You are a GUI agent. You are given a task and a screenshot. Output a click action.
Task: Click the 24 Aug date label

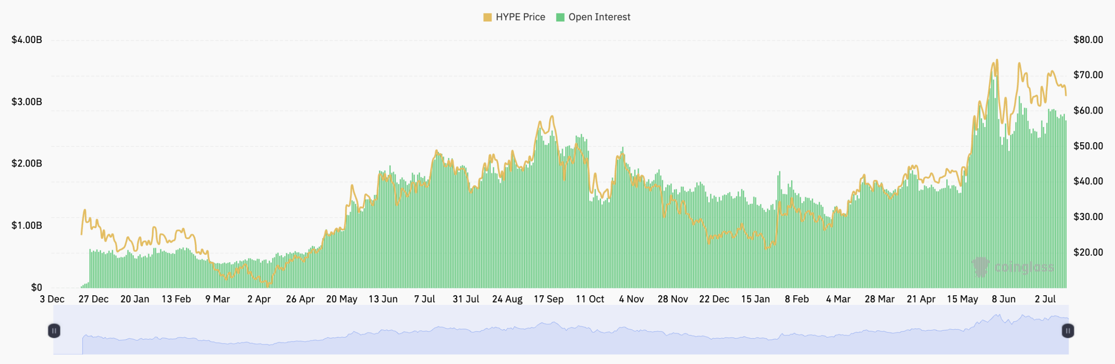(x=507, y=299)
